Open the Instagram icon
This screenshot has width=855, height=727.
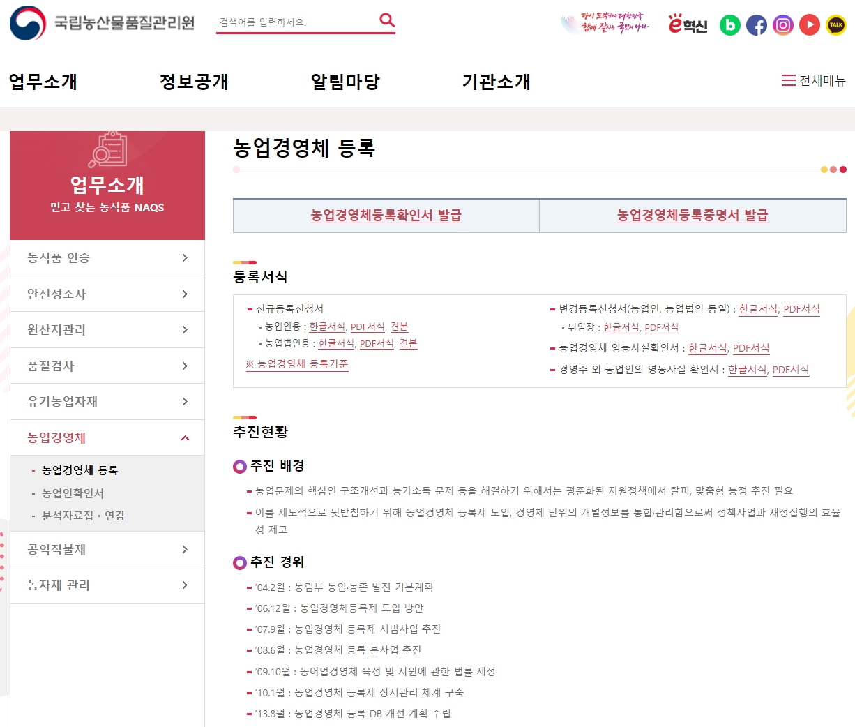[x=782, y=25]
